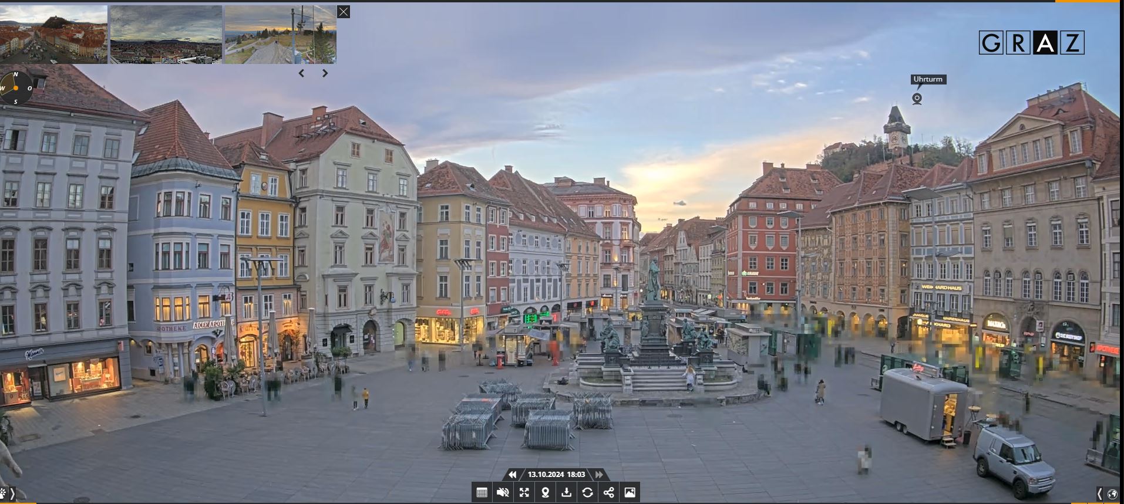
Task: Open the image gallery icon
Action: point(630,492)
